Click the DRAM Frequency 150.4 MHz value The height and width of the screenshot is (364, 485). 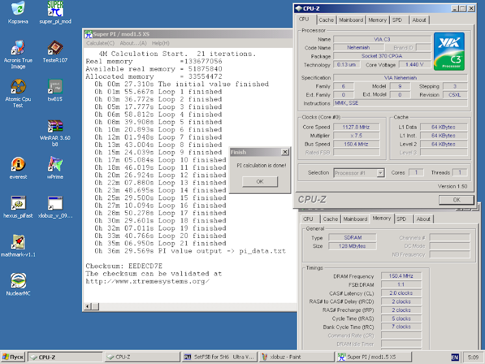(x=401, y=276)
